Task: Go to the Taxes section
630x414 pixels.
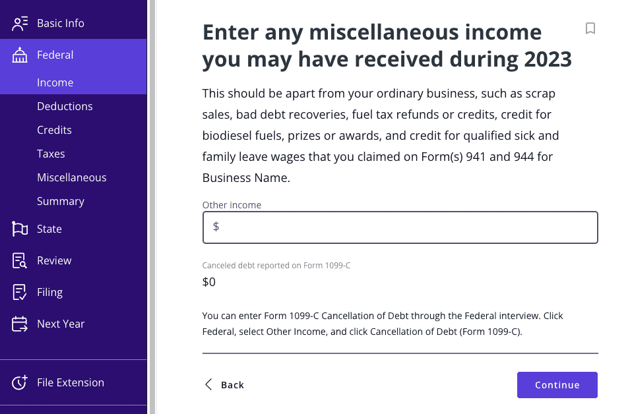Action: pyautogui.click(x=51, y=154)
